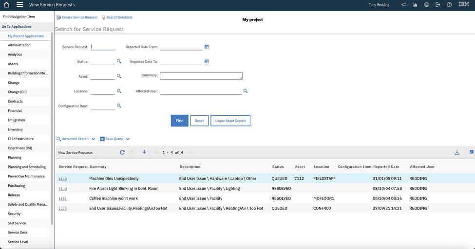
Task: Expand the Advanced Search dropdown arrow
Action: click(94, 139)
